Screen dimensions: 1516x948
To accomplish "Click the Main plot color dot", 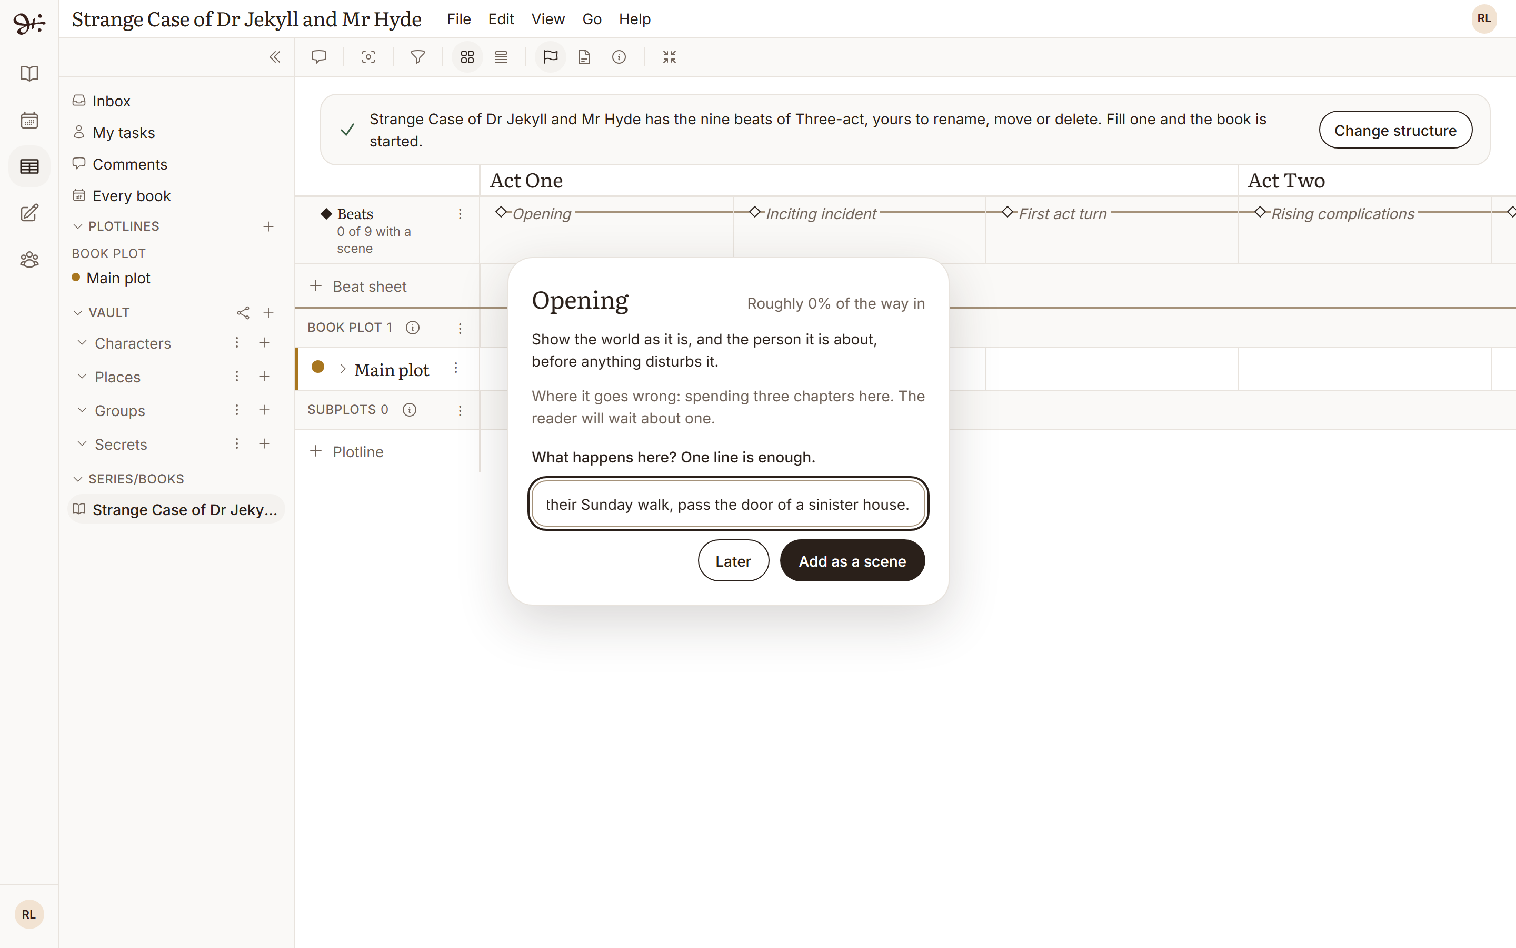I will coord(317,367).
